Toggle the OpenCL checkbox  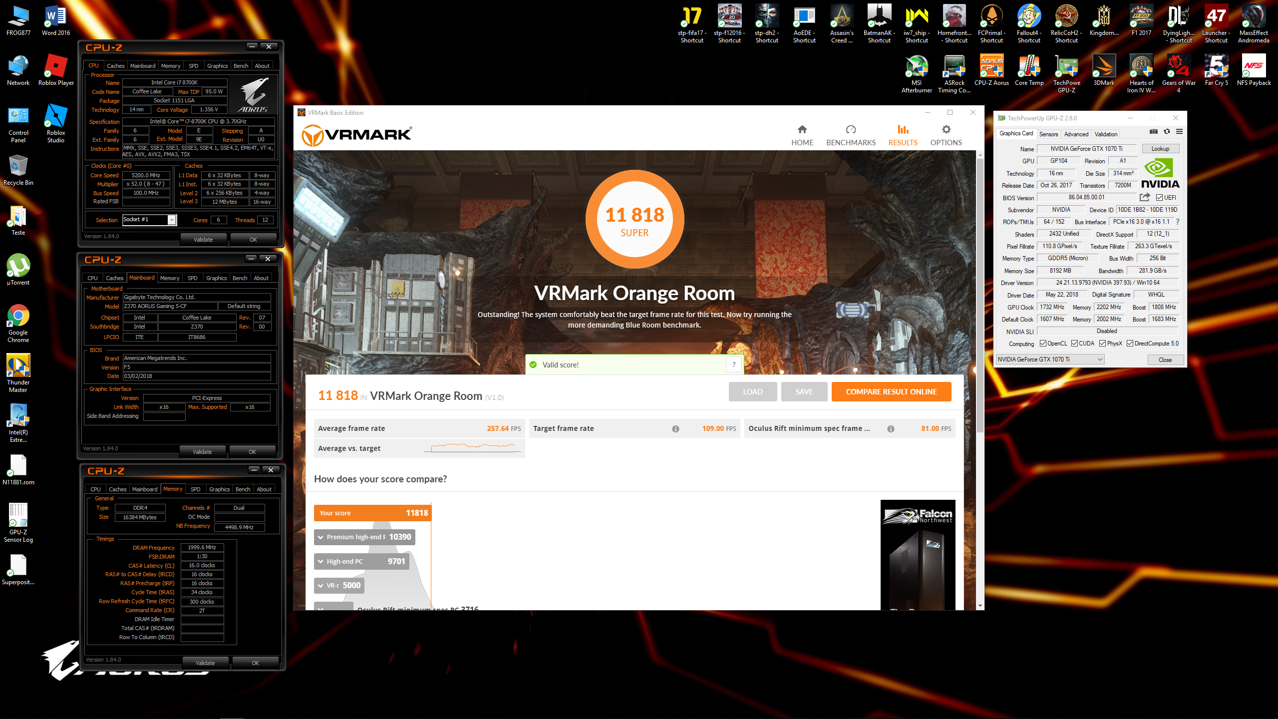tap(1043, 344)
